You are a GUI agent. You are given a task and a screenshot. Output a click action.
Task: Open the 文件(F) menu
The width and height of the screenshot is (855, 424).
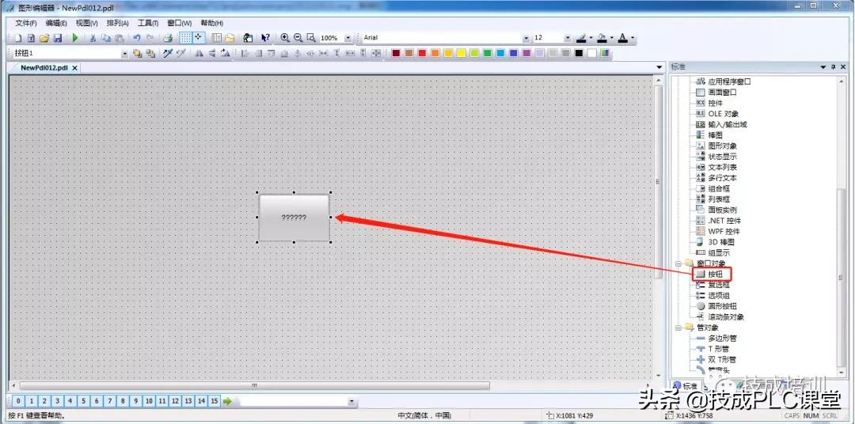25,24
